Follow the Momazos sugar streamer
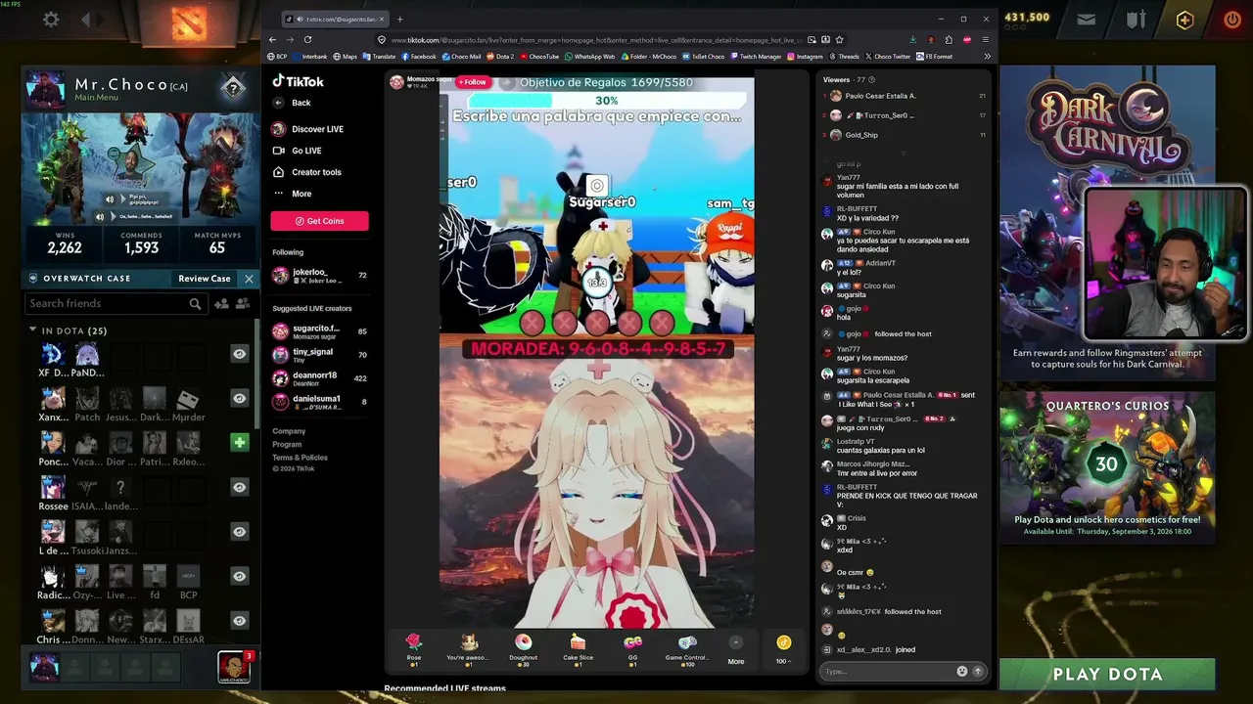This screenshot has width=1253, height=704. point(473,82)
